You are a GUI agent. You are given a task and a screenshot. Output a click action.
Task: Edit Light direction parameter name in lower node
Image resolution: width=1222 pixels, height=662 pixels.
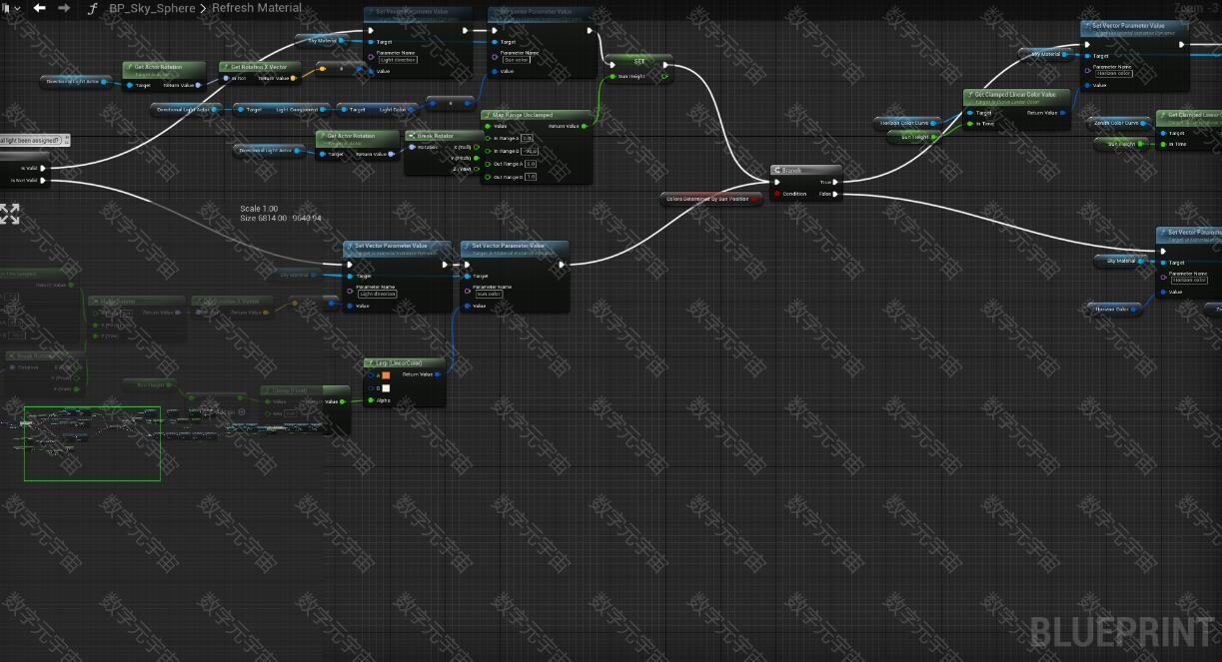[x=378, y=294]
